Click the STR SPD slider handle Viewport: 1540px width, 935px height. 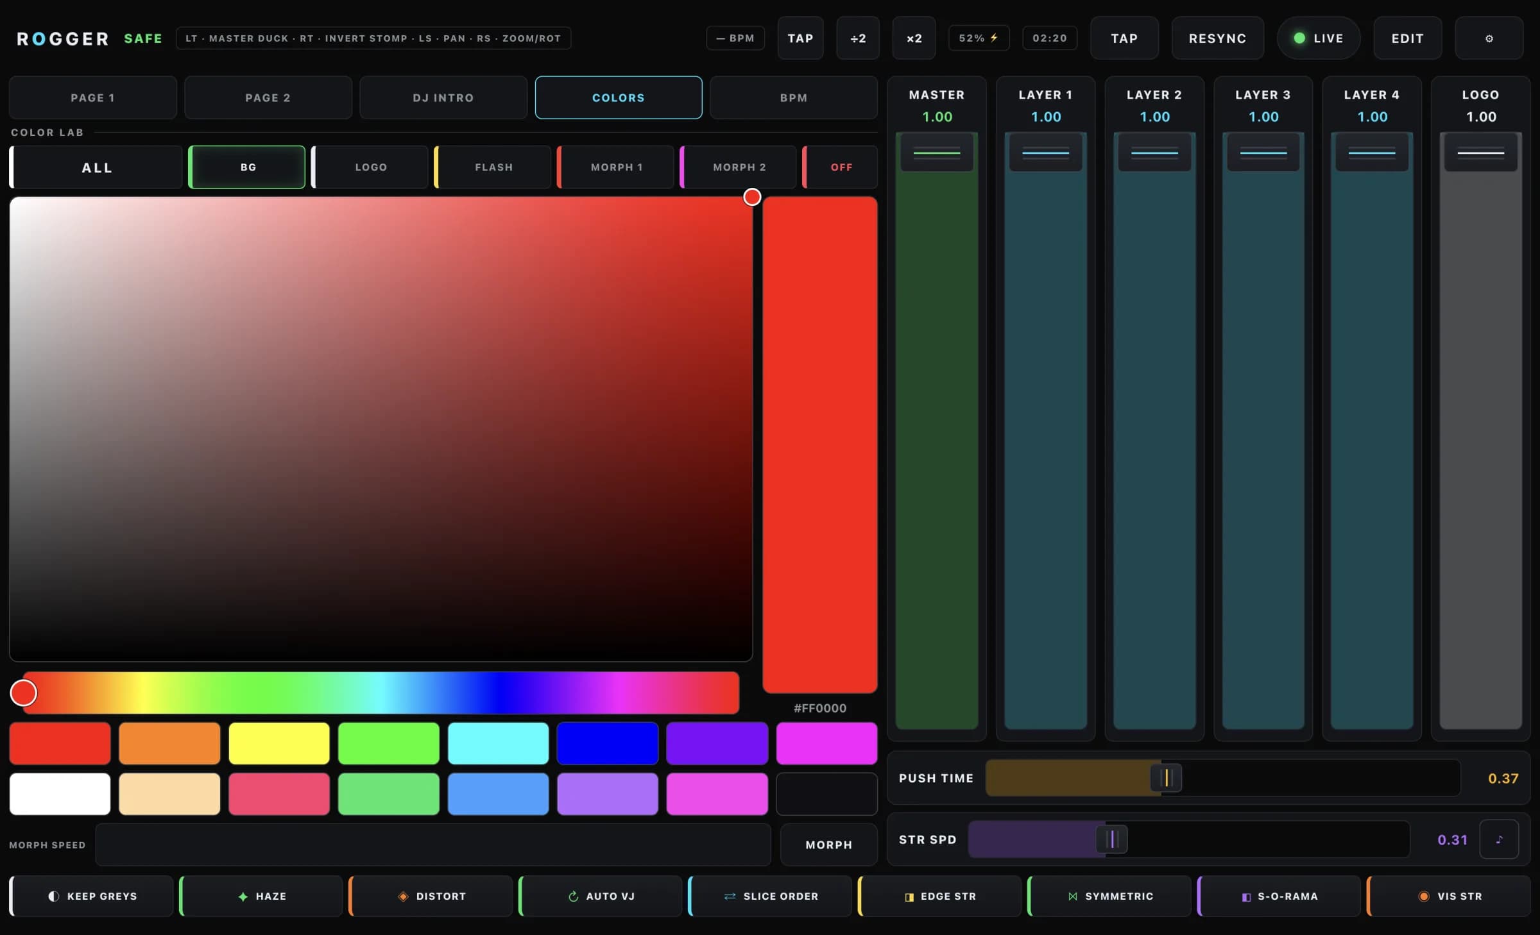click(x=1112, y=839)
